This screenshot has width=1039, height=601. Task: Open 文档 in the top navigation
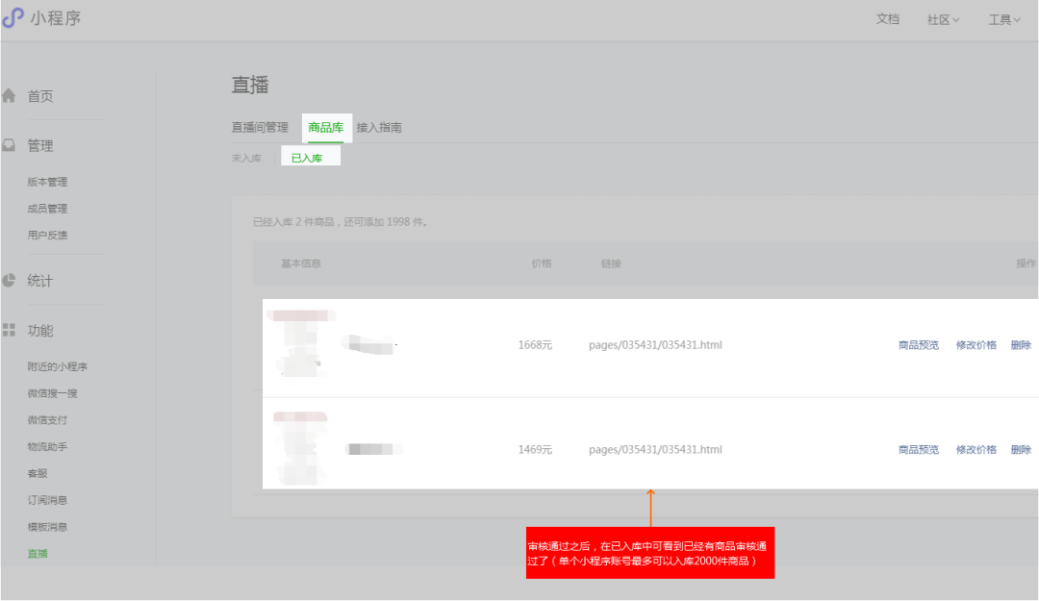point(888,18)
